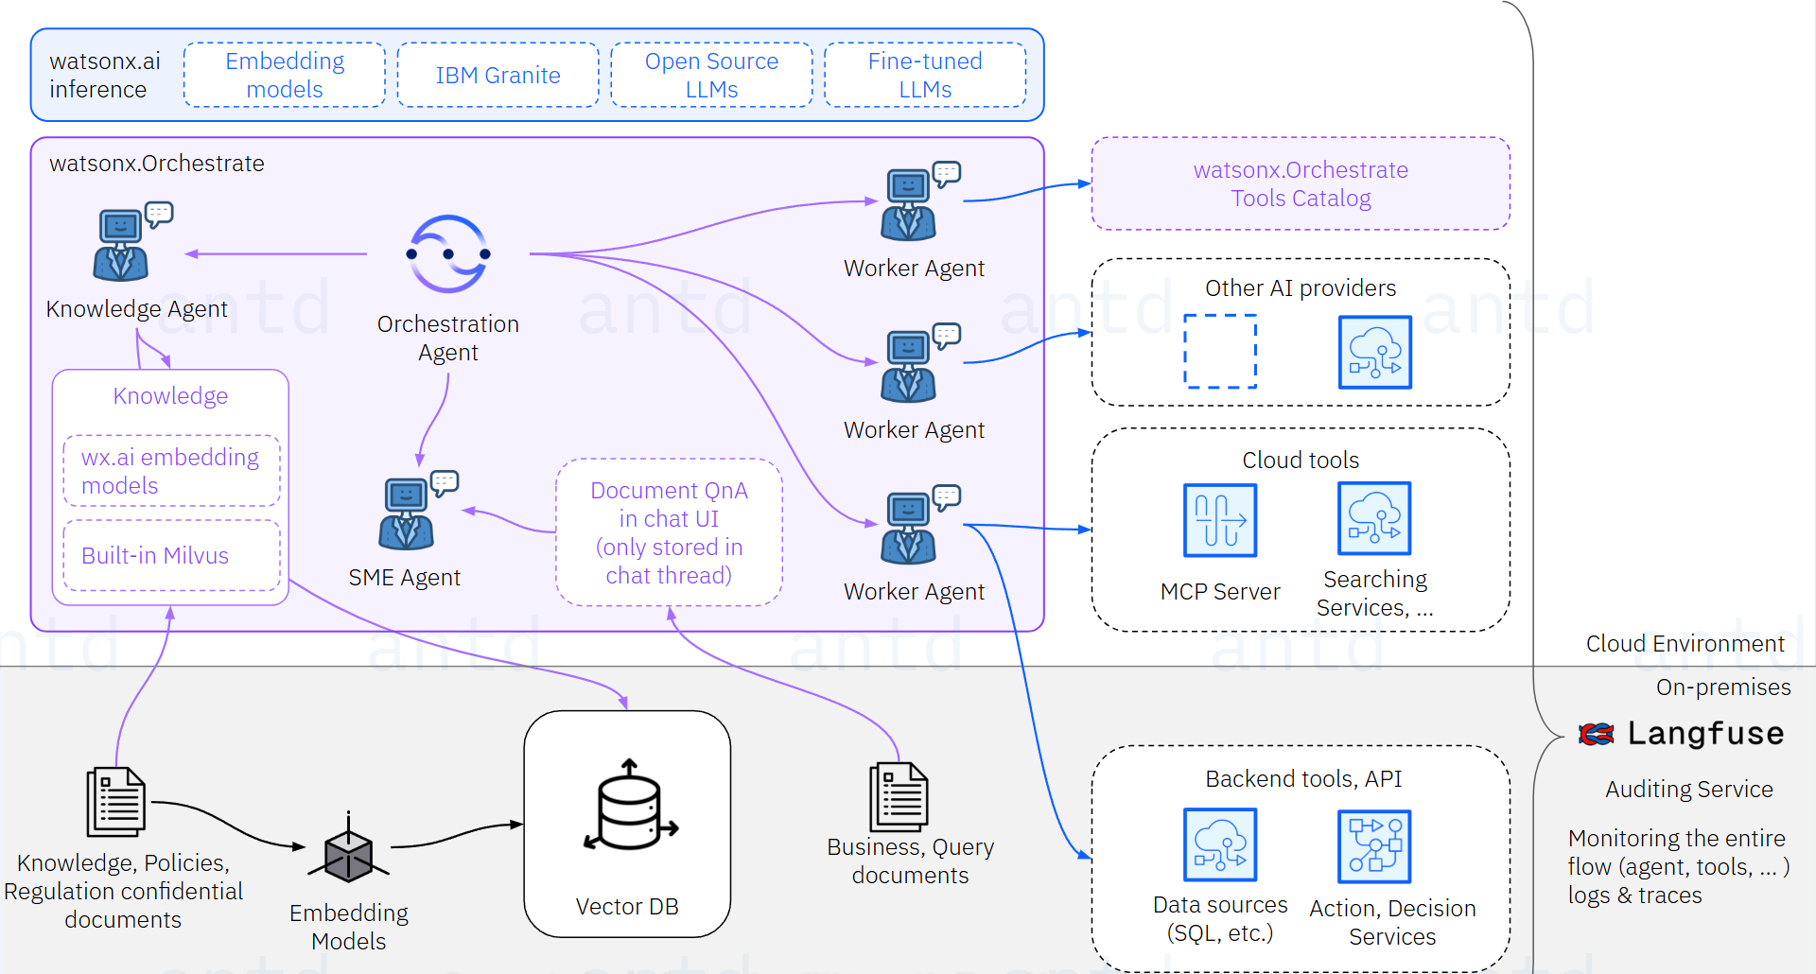Click the Document QnA in chat UI box
The width and height of the screenshot is (1816, 974).
pyautogui.click(x=668, y=531)
